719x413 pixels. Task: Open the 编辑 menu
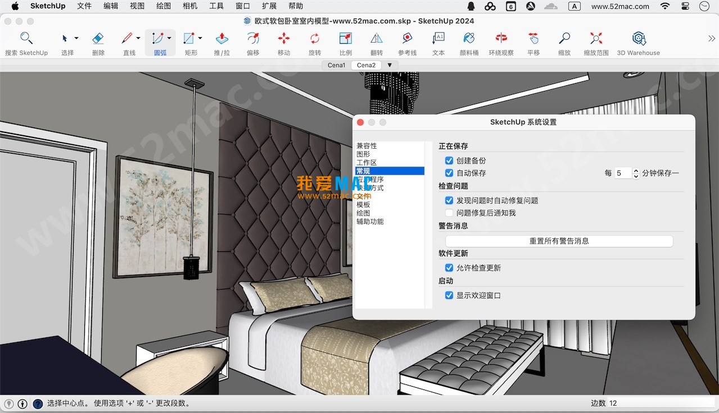(x=111, y=6)
